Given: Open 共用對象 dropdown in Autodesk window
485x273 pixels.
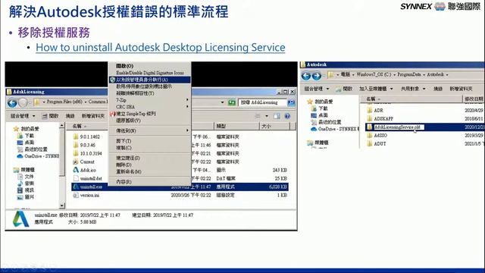Looking at the screenshot, I should (413, 89).
